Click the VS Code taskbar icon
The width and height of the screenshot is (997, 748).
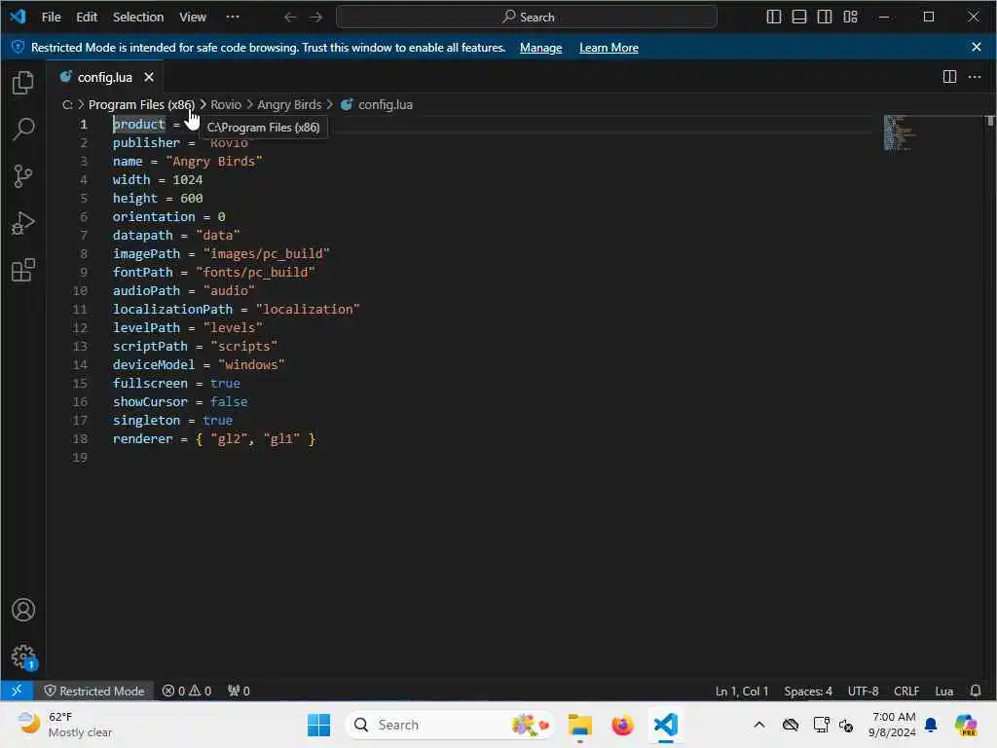pyautogui.click(x=665, y=724)
